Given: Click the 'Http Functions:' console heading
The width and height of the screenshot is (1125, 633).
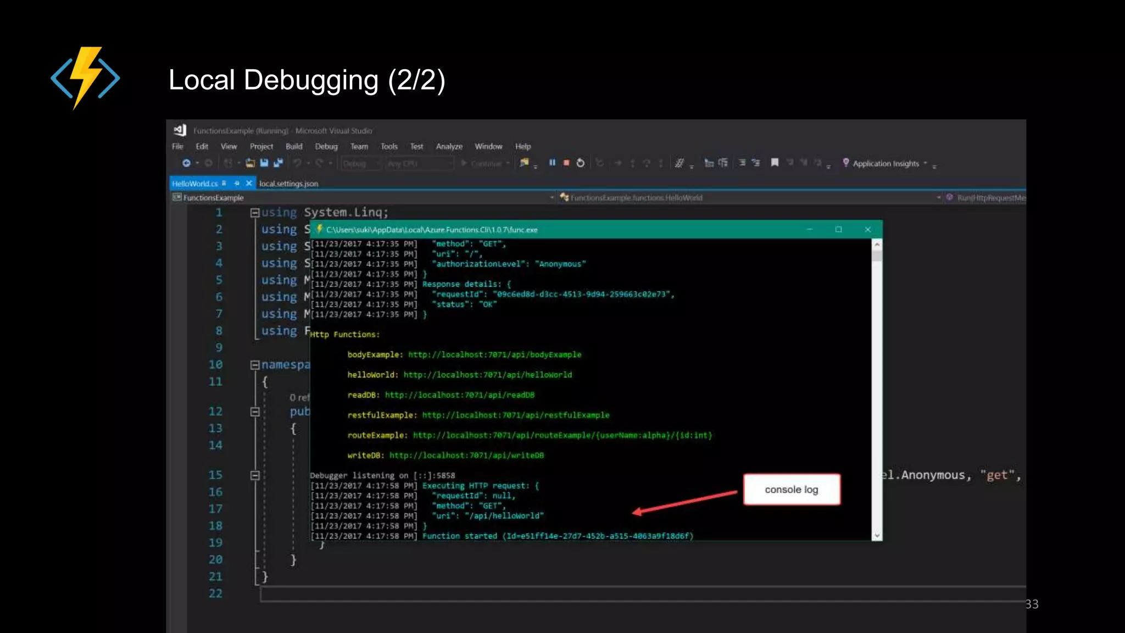Looking at the screenshot, I should click(x=345, y=335).
